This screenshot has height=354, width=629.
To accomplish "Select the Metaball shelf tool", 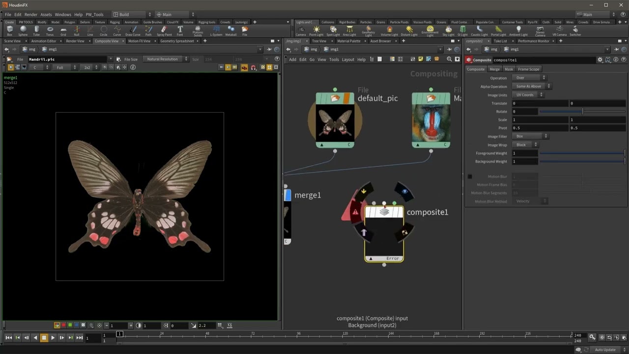I will tap(231, 31).
